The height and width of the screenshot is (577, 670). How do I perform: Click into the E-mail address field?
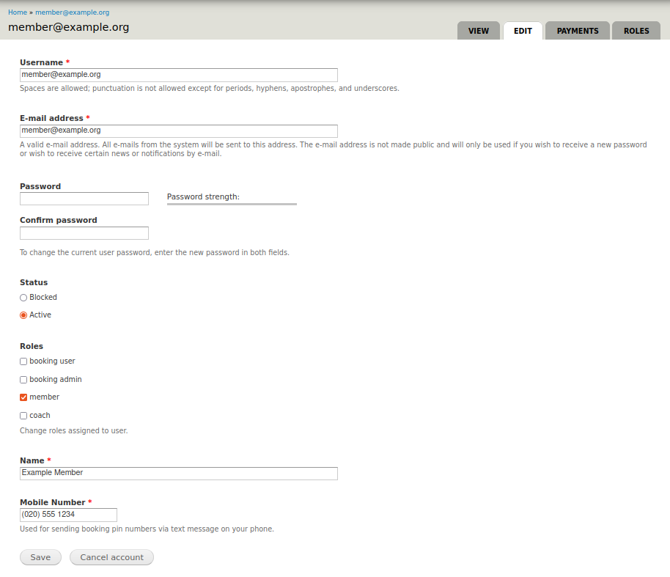178,131
